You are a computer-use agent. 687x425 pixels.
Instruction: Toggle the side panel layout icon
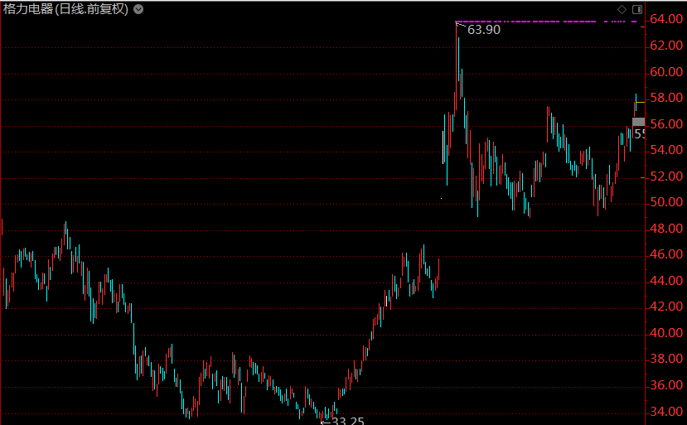637,9
